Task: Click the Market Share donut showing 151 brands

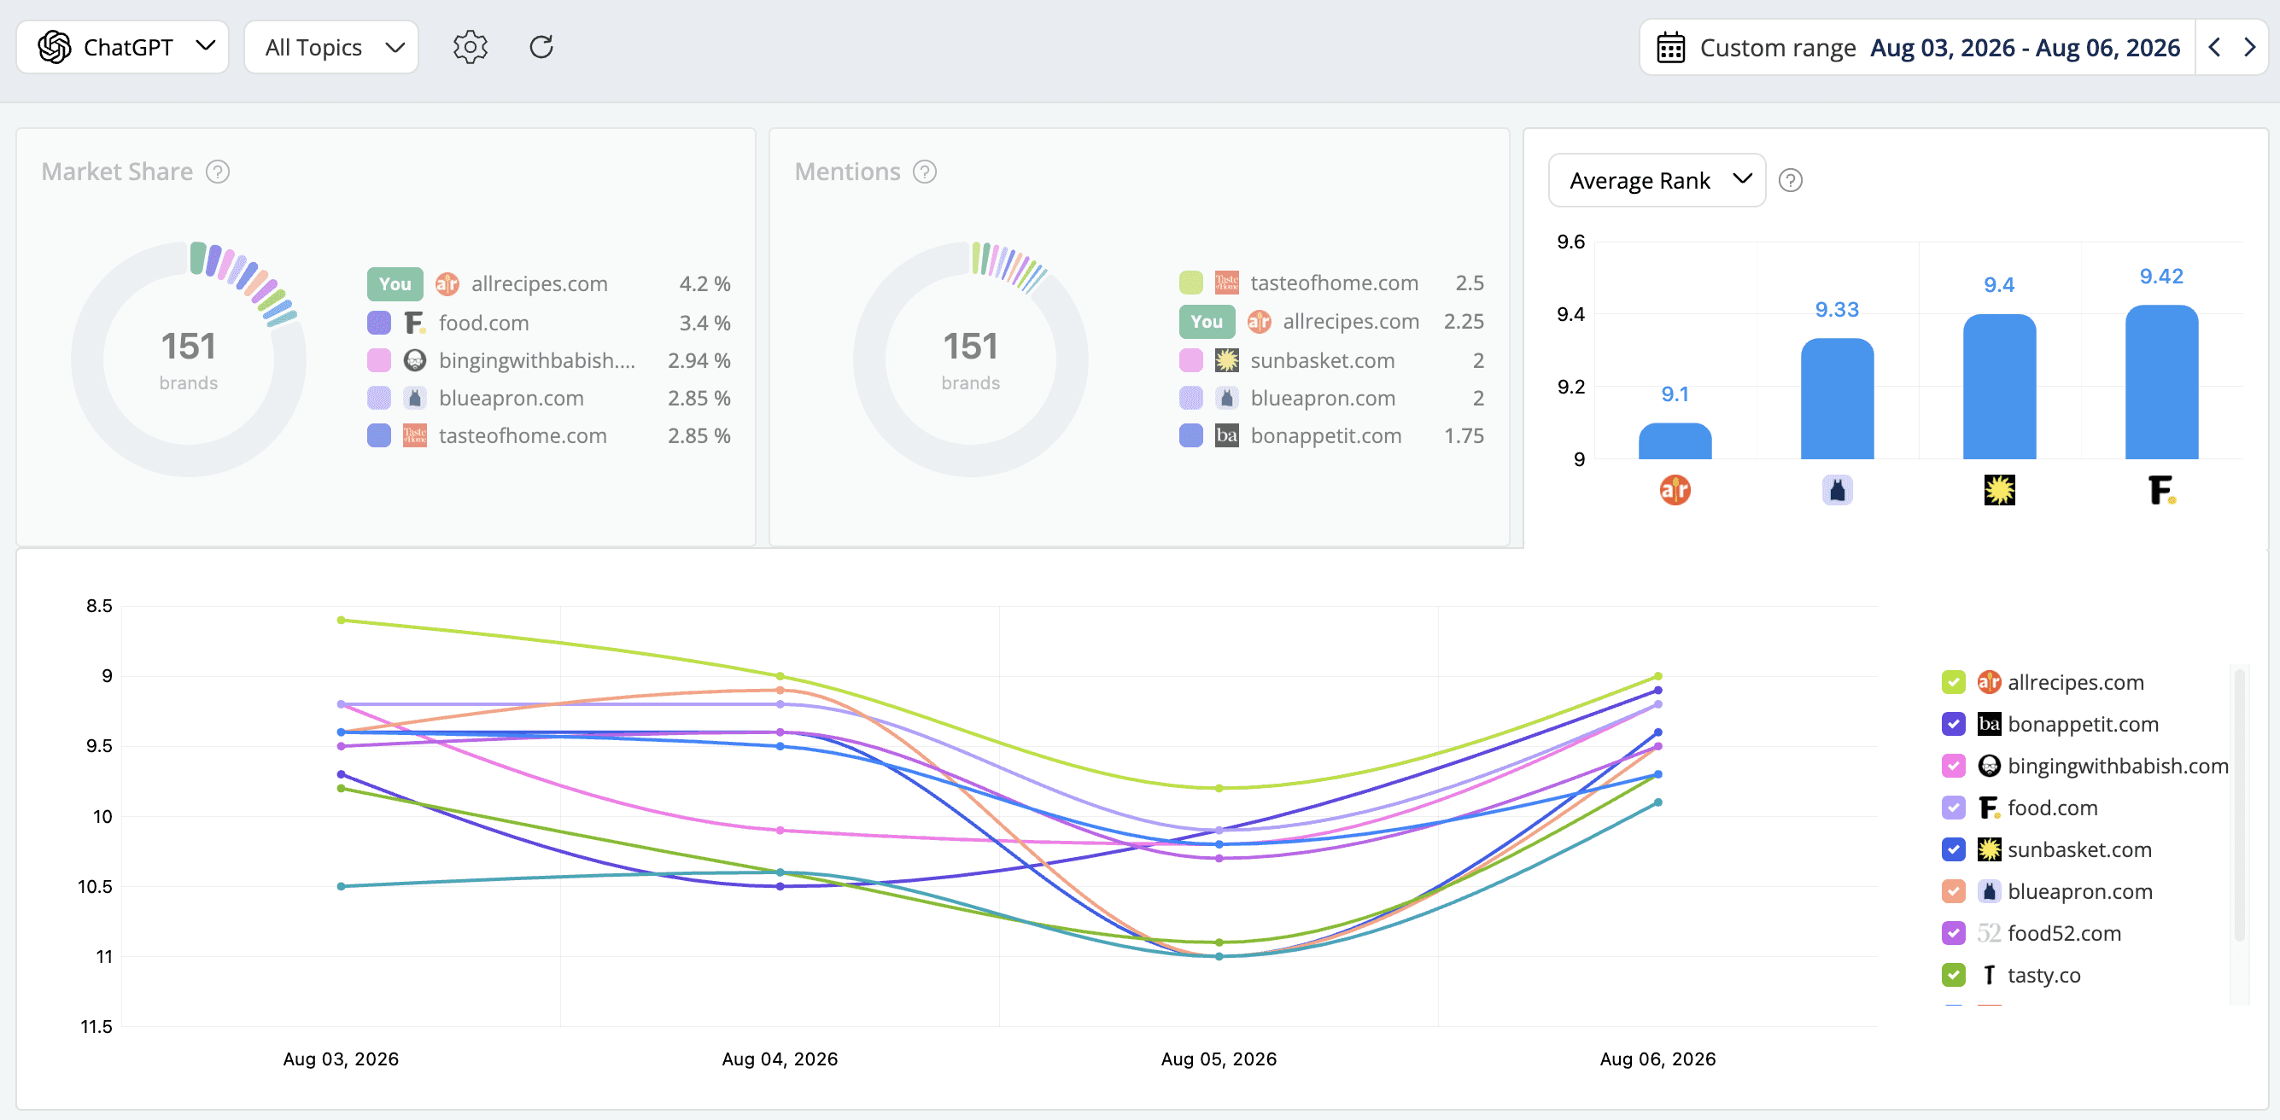Action: tap(189, 359)
